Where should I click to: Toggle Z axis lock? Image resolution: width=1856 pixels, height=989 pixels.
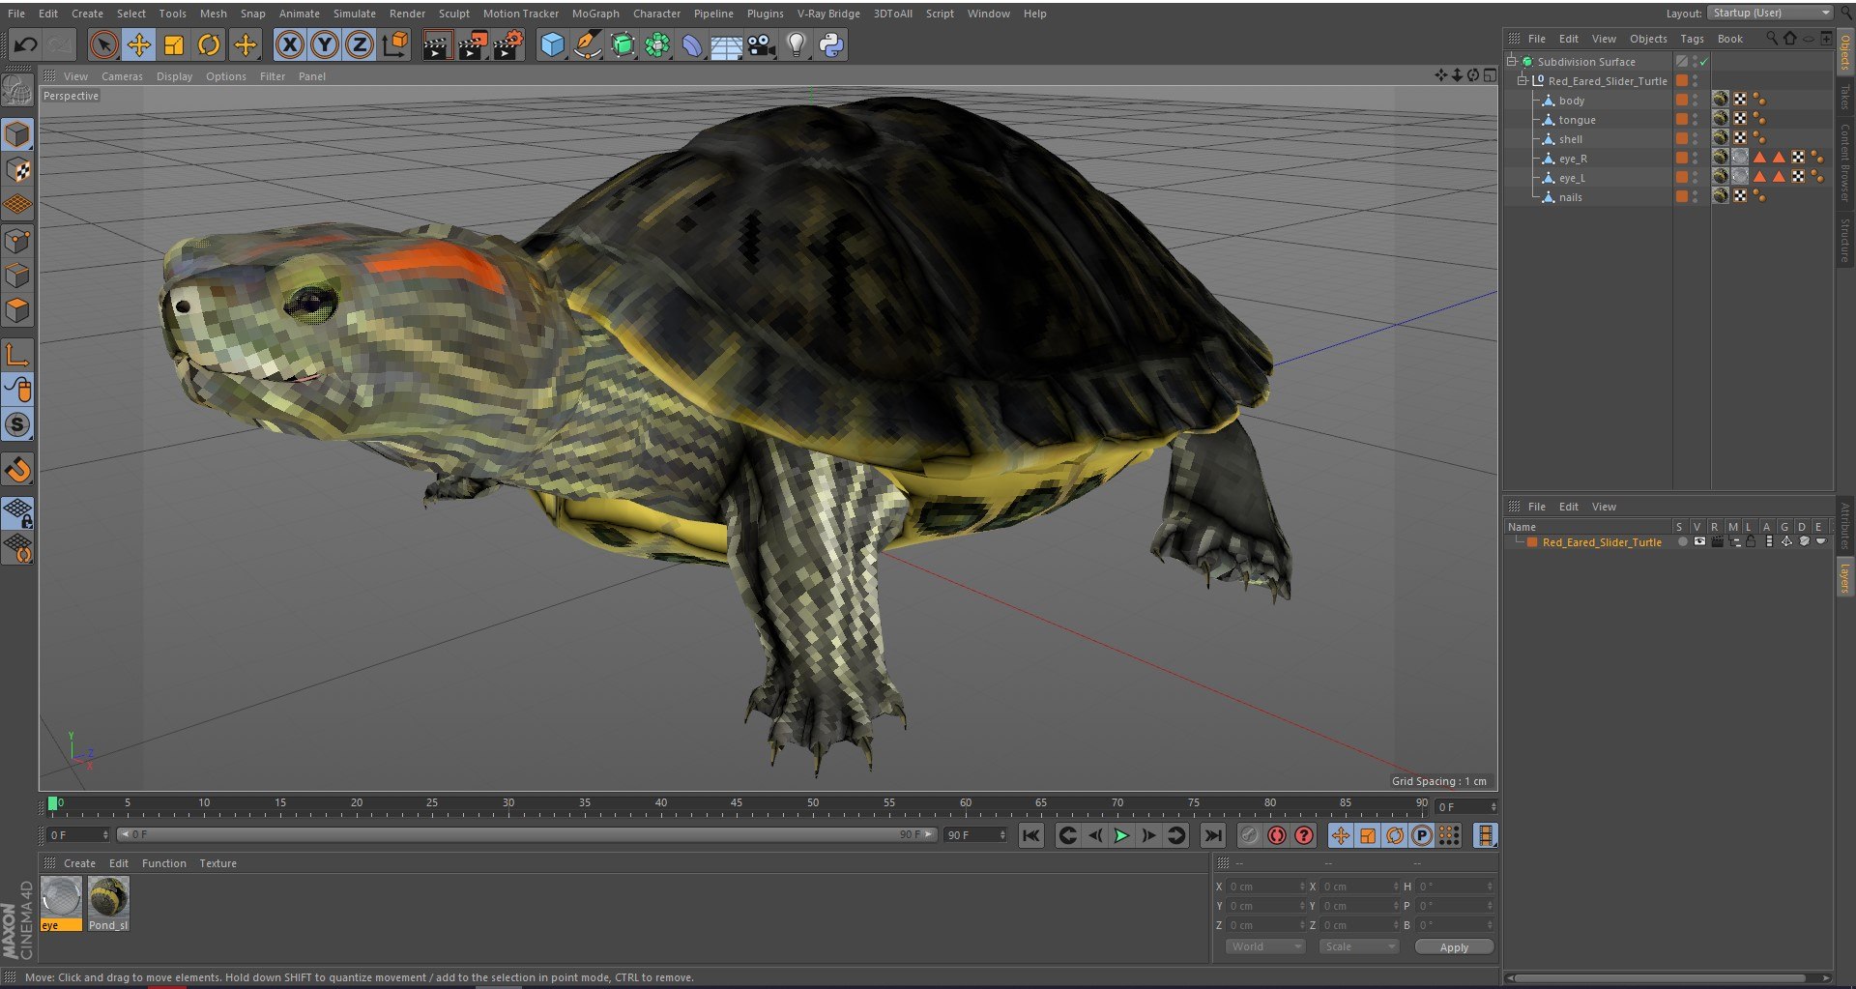(x=360, y=44)
